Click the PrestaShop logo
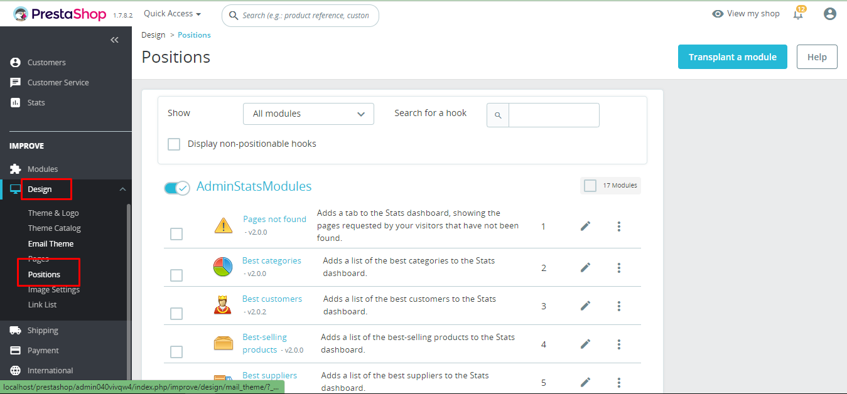The width and height of the screenshot is (847, 394). pyautogui.click(x=60, y=14)
